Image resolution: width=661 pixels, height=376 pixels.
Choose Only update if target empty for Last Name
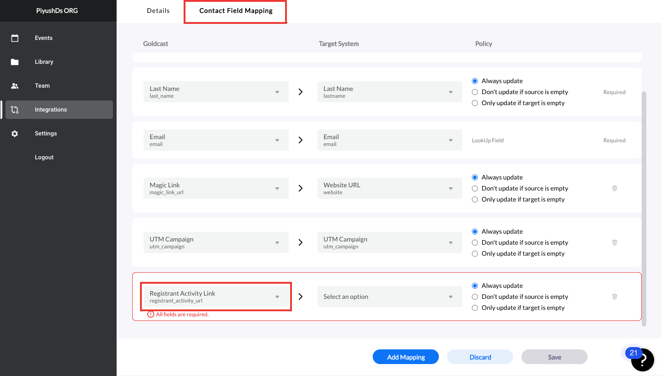pos(475,103)
